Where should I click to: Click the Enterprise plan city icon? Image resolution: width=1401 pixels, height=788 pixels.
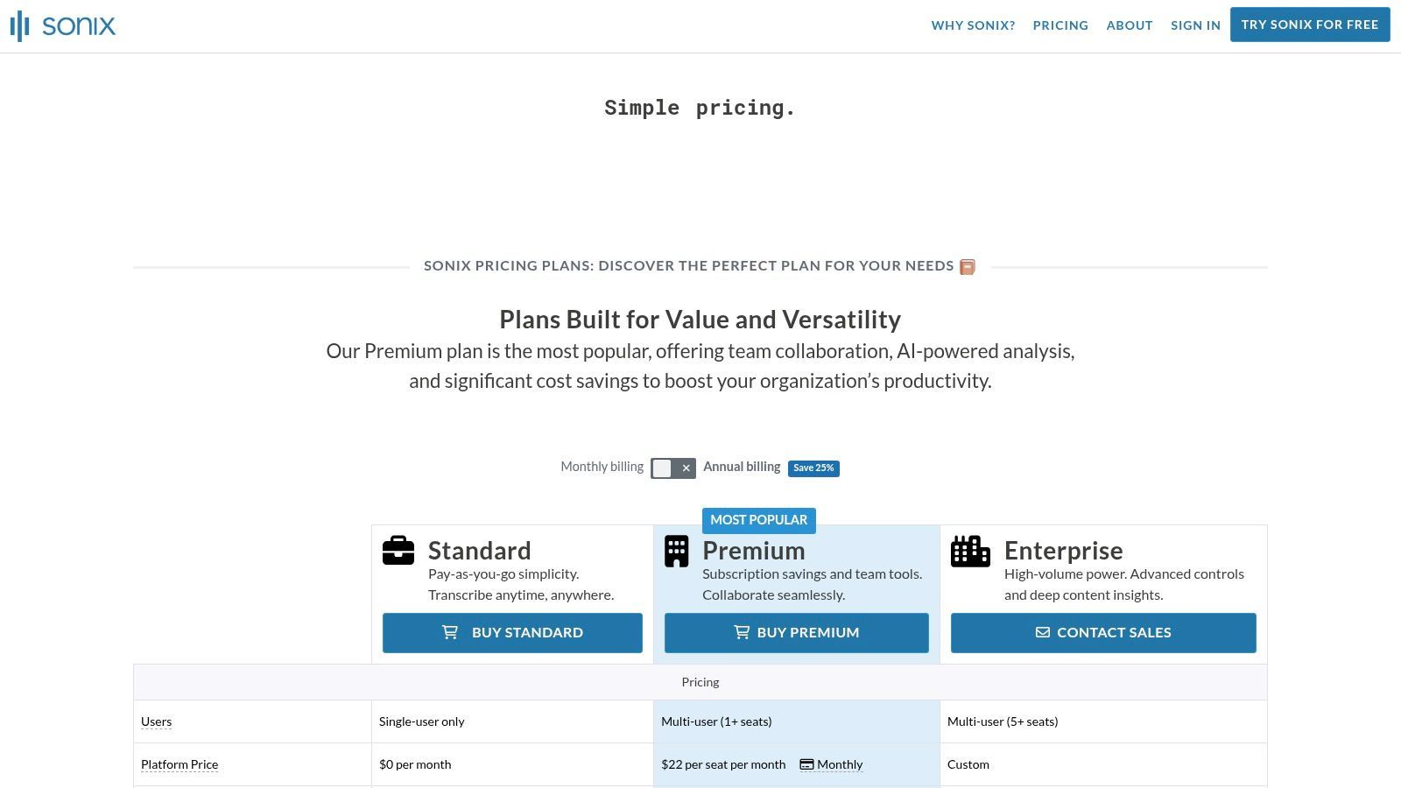970,552
